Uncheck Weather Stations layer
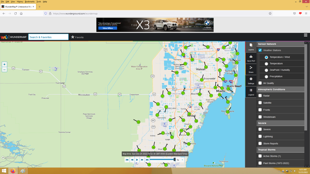Viewport: 310px width, 174px height. pyautogui.click(x=260, y=50)
